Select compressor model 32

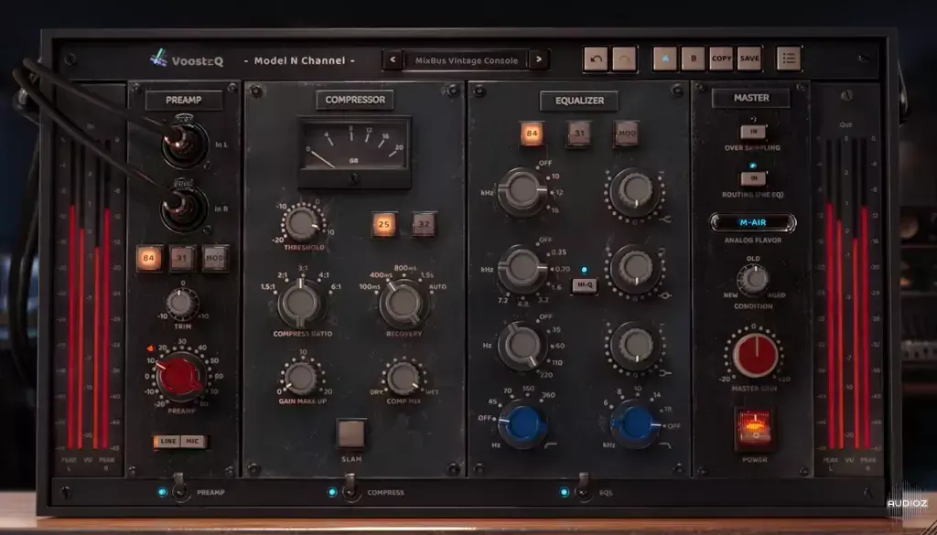(x=424, y=224)
